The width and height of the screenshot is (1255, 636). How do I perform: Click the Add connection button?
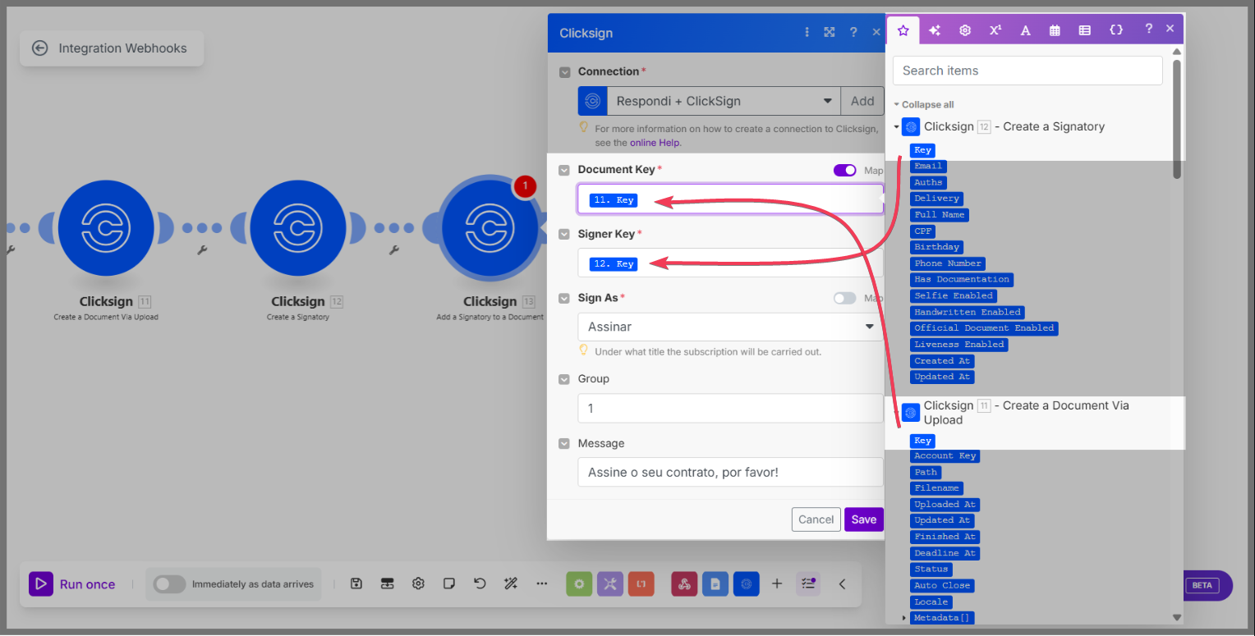862,101
